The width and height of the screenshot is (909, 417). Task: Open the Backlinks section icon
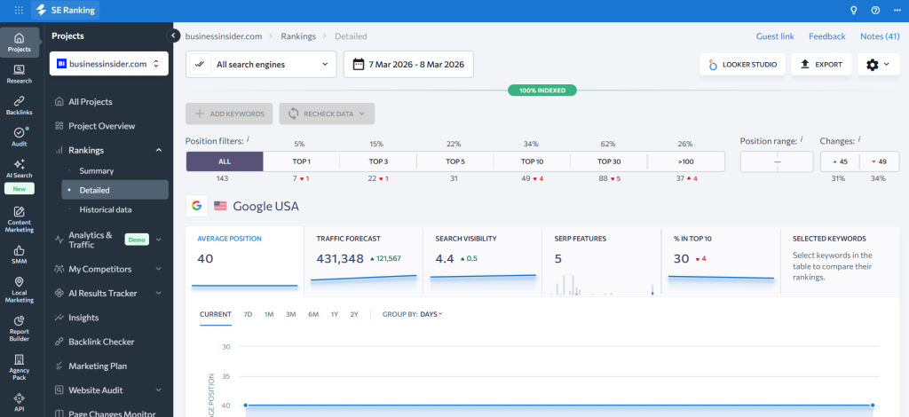[20, 105]
